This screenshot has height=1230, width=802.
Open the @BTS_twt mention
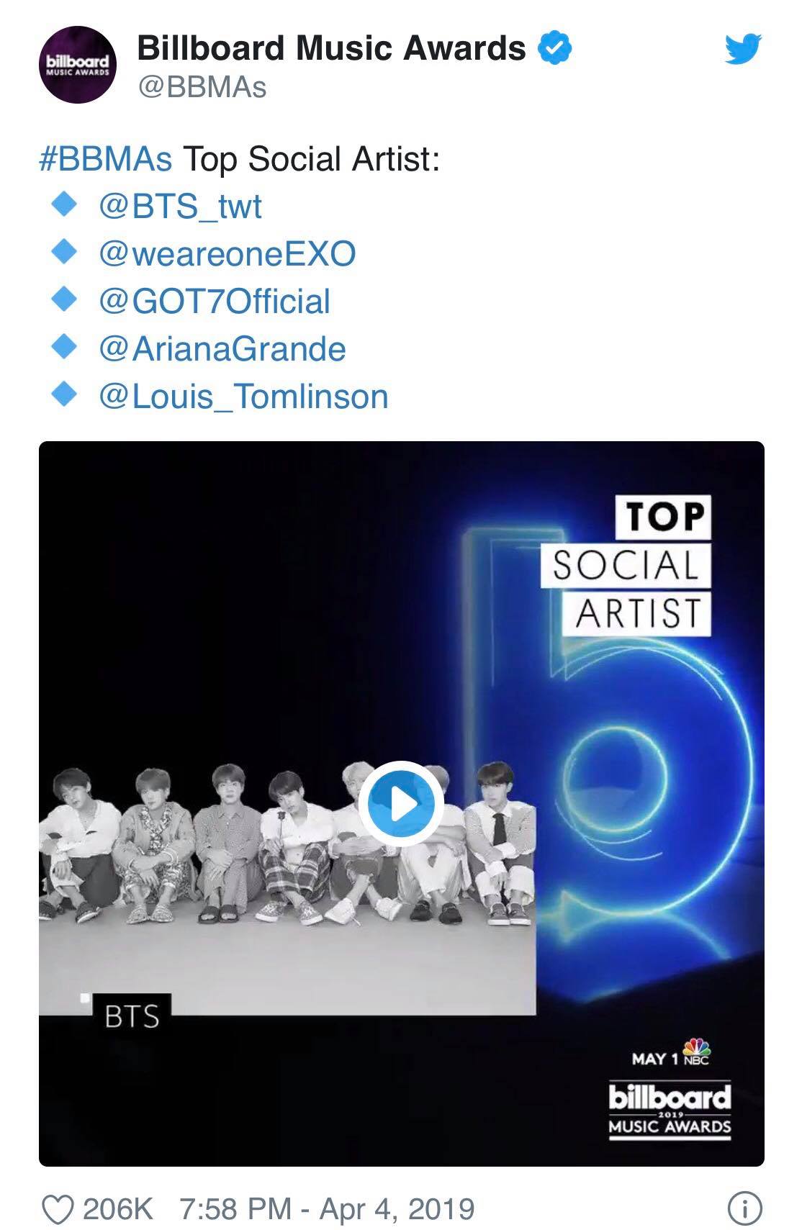tap(180, 207)
